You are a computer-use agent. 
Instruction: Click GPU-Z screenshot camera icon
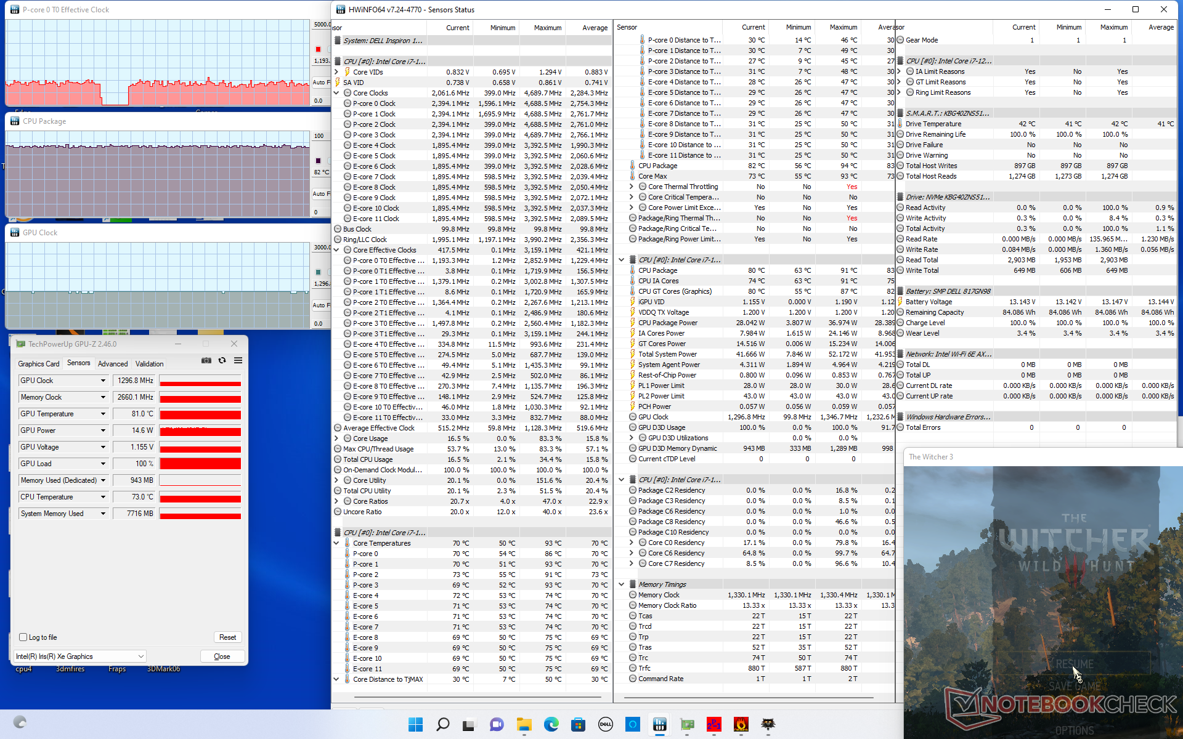pyautogui.click(x=206, y=361)
